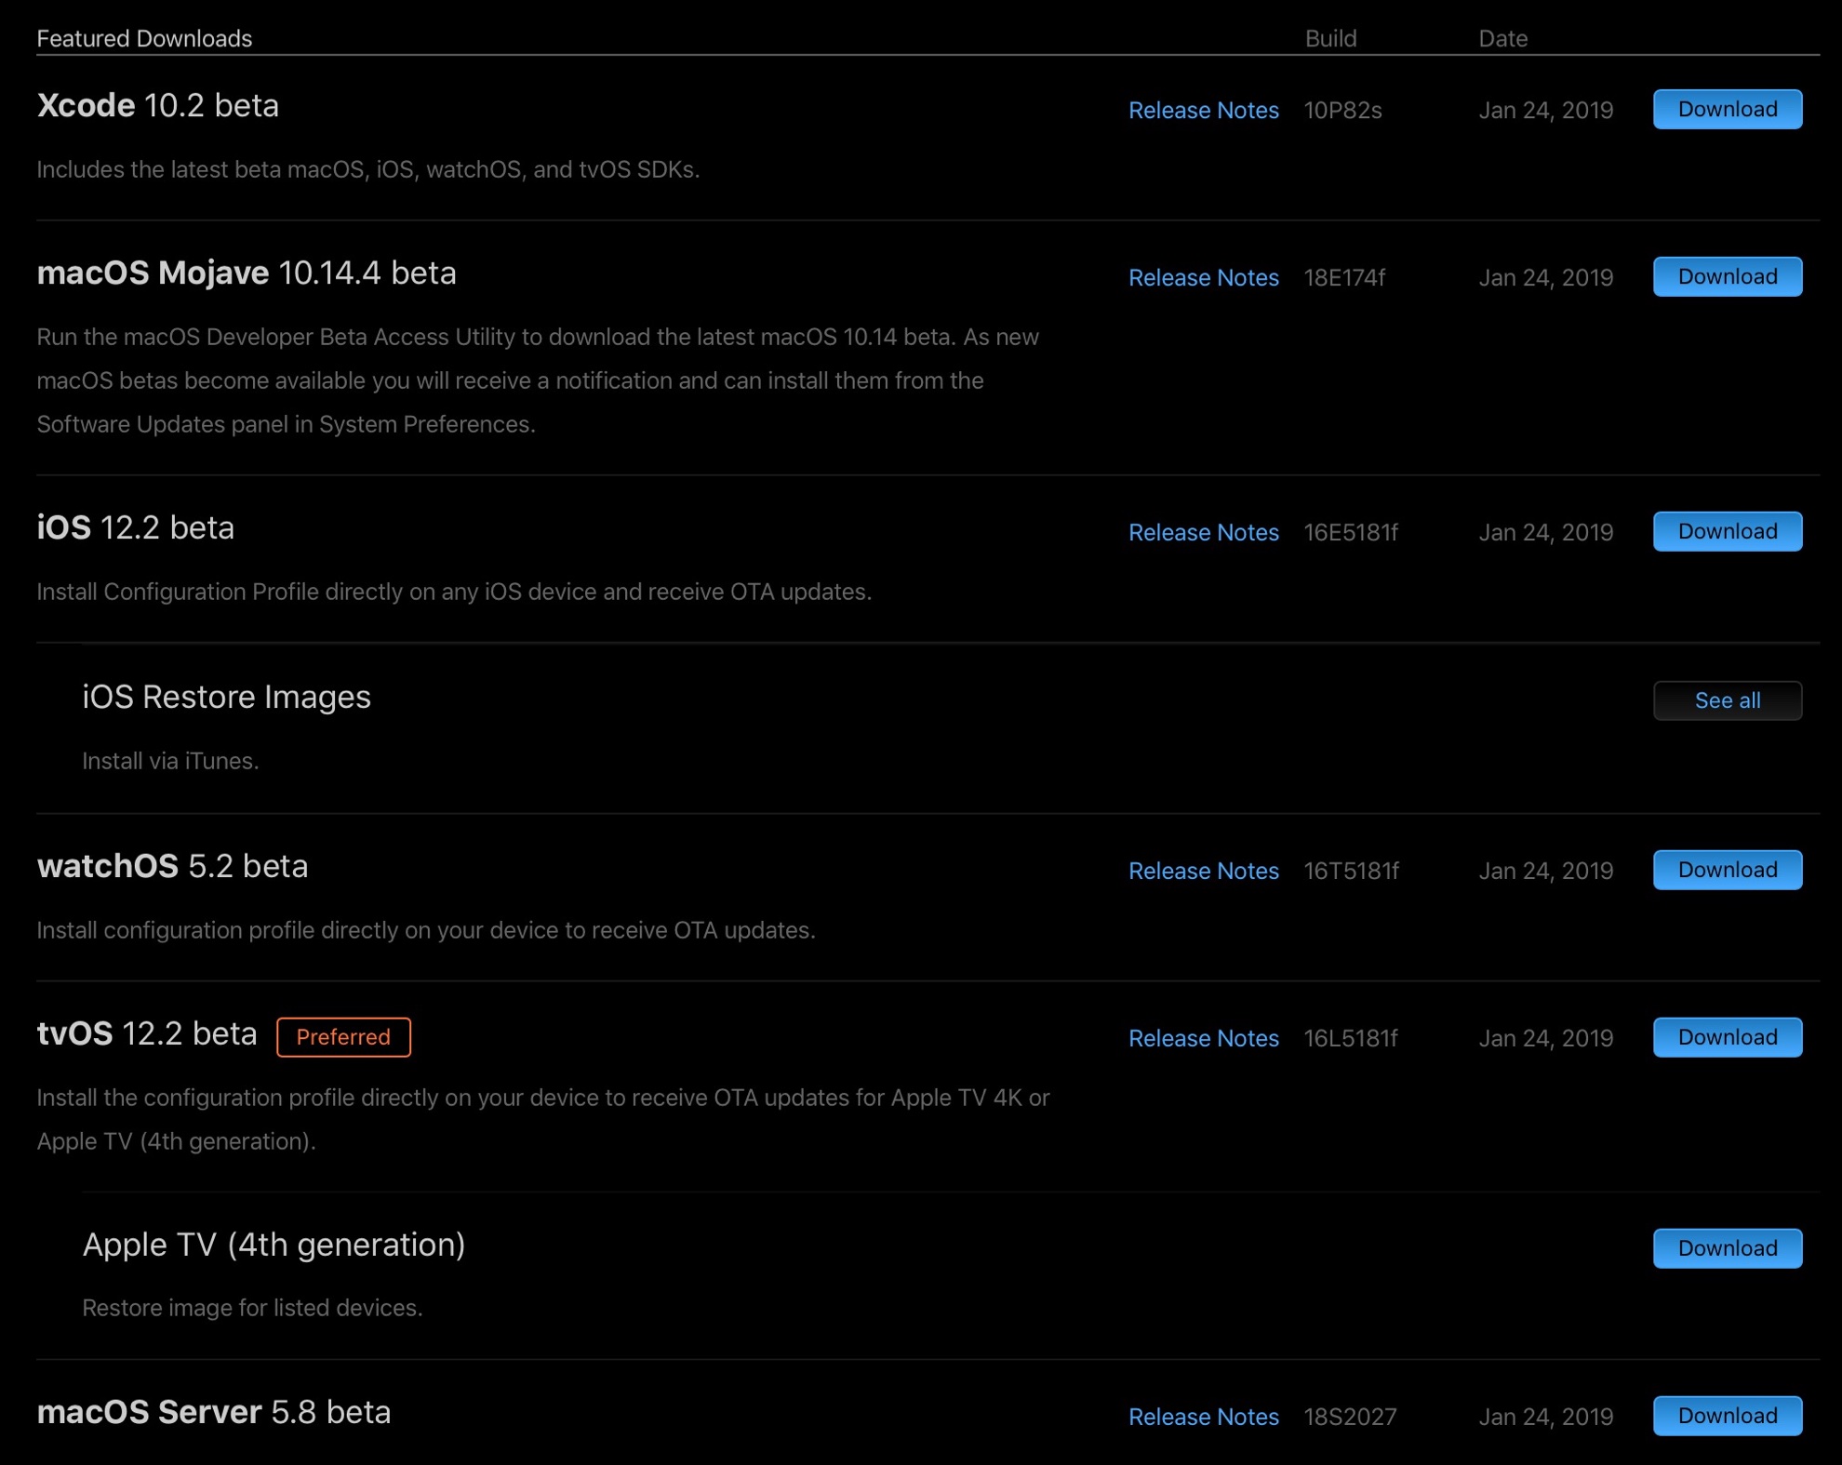Select the iOS Restore Images heading
1842x1465 pixels.
[227, 698]
